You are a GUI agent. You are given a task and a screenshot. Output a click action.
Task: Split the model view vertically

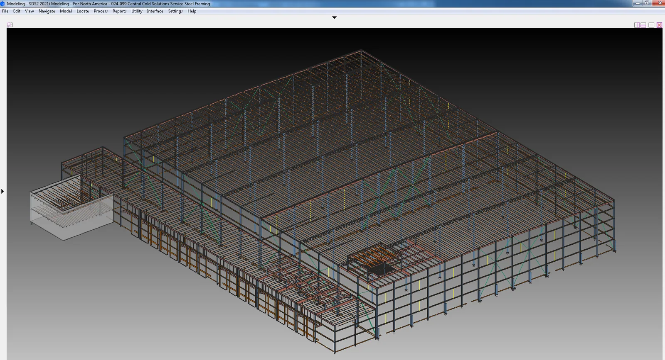(637, 25)
